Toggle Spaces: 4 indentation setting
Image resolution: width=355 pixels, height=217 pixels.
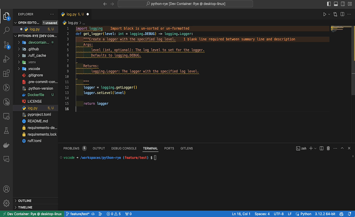(262, 214)
